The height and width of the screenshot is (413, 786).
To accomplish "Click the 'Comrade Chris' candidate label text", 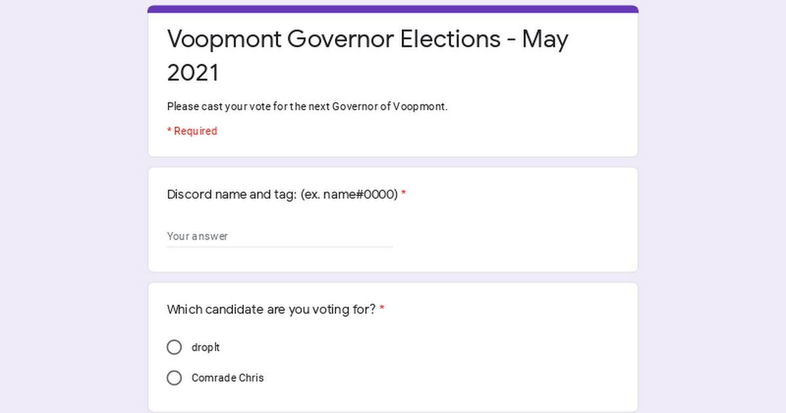I will click(227, 378).
